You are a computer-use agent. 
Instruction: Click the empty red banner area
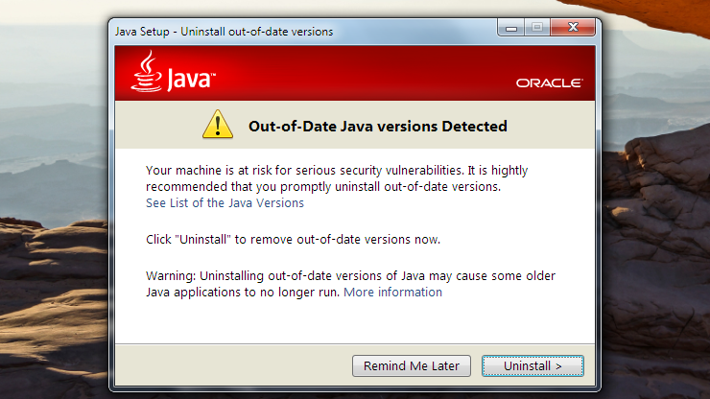click(363, 73)
